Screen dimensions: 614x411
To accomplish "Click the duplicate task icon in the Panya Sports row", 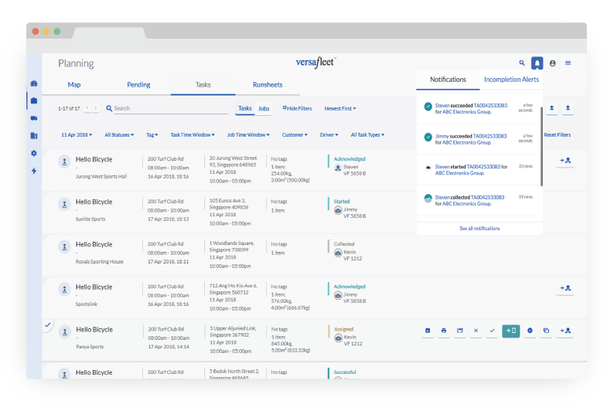I will (546, 331).
